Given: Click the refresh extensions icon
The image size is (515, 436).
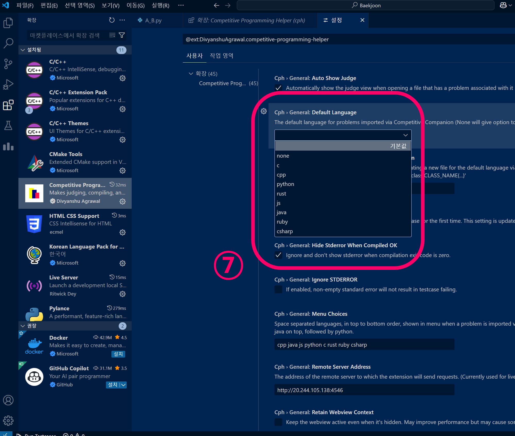Looking at the screenshot, I should pyautogui.click(x=112, y=20).
